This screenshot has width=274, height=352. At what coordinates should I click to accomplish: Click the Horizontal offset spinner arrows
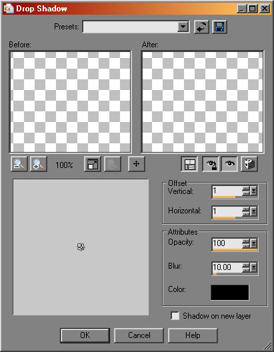pyautogui.click(x=247, y=211)
